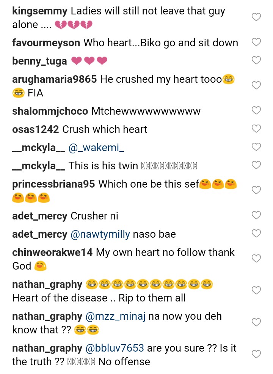Visit favourmeyson's profile
The height and width of the screenshot is (374, 273).
(x=46, y=43)
